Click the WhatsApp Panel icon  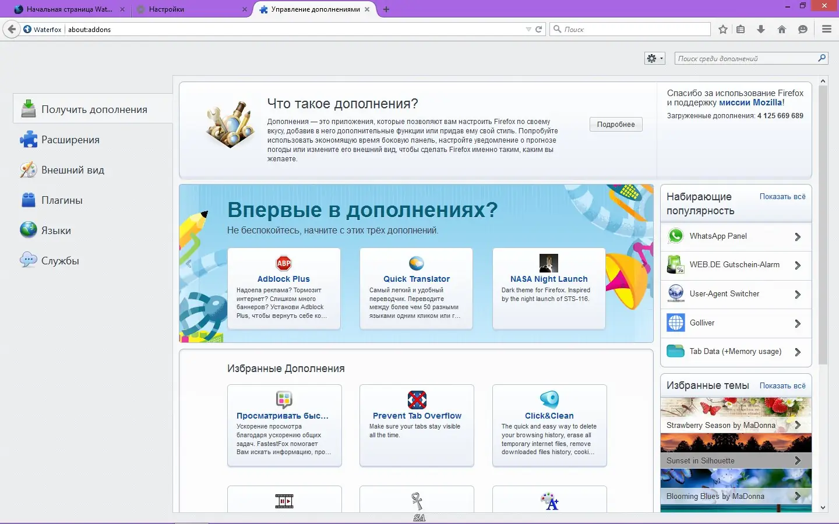click(676, 236)
